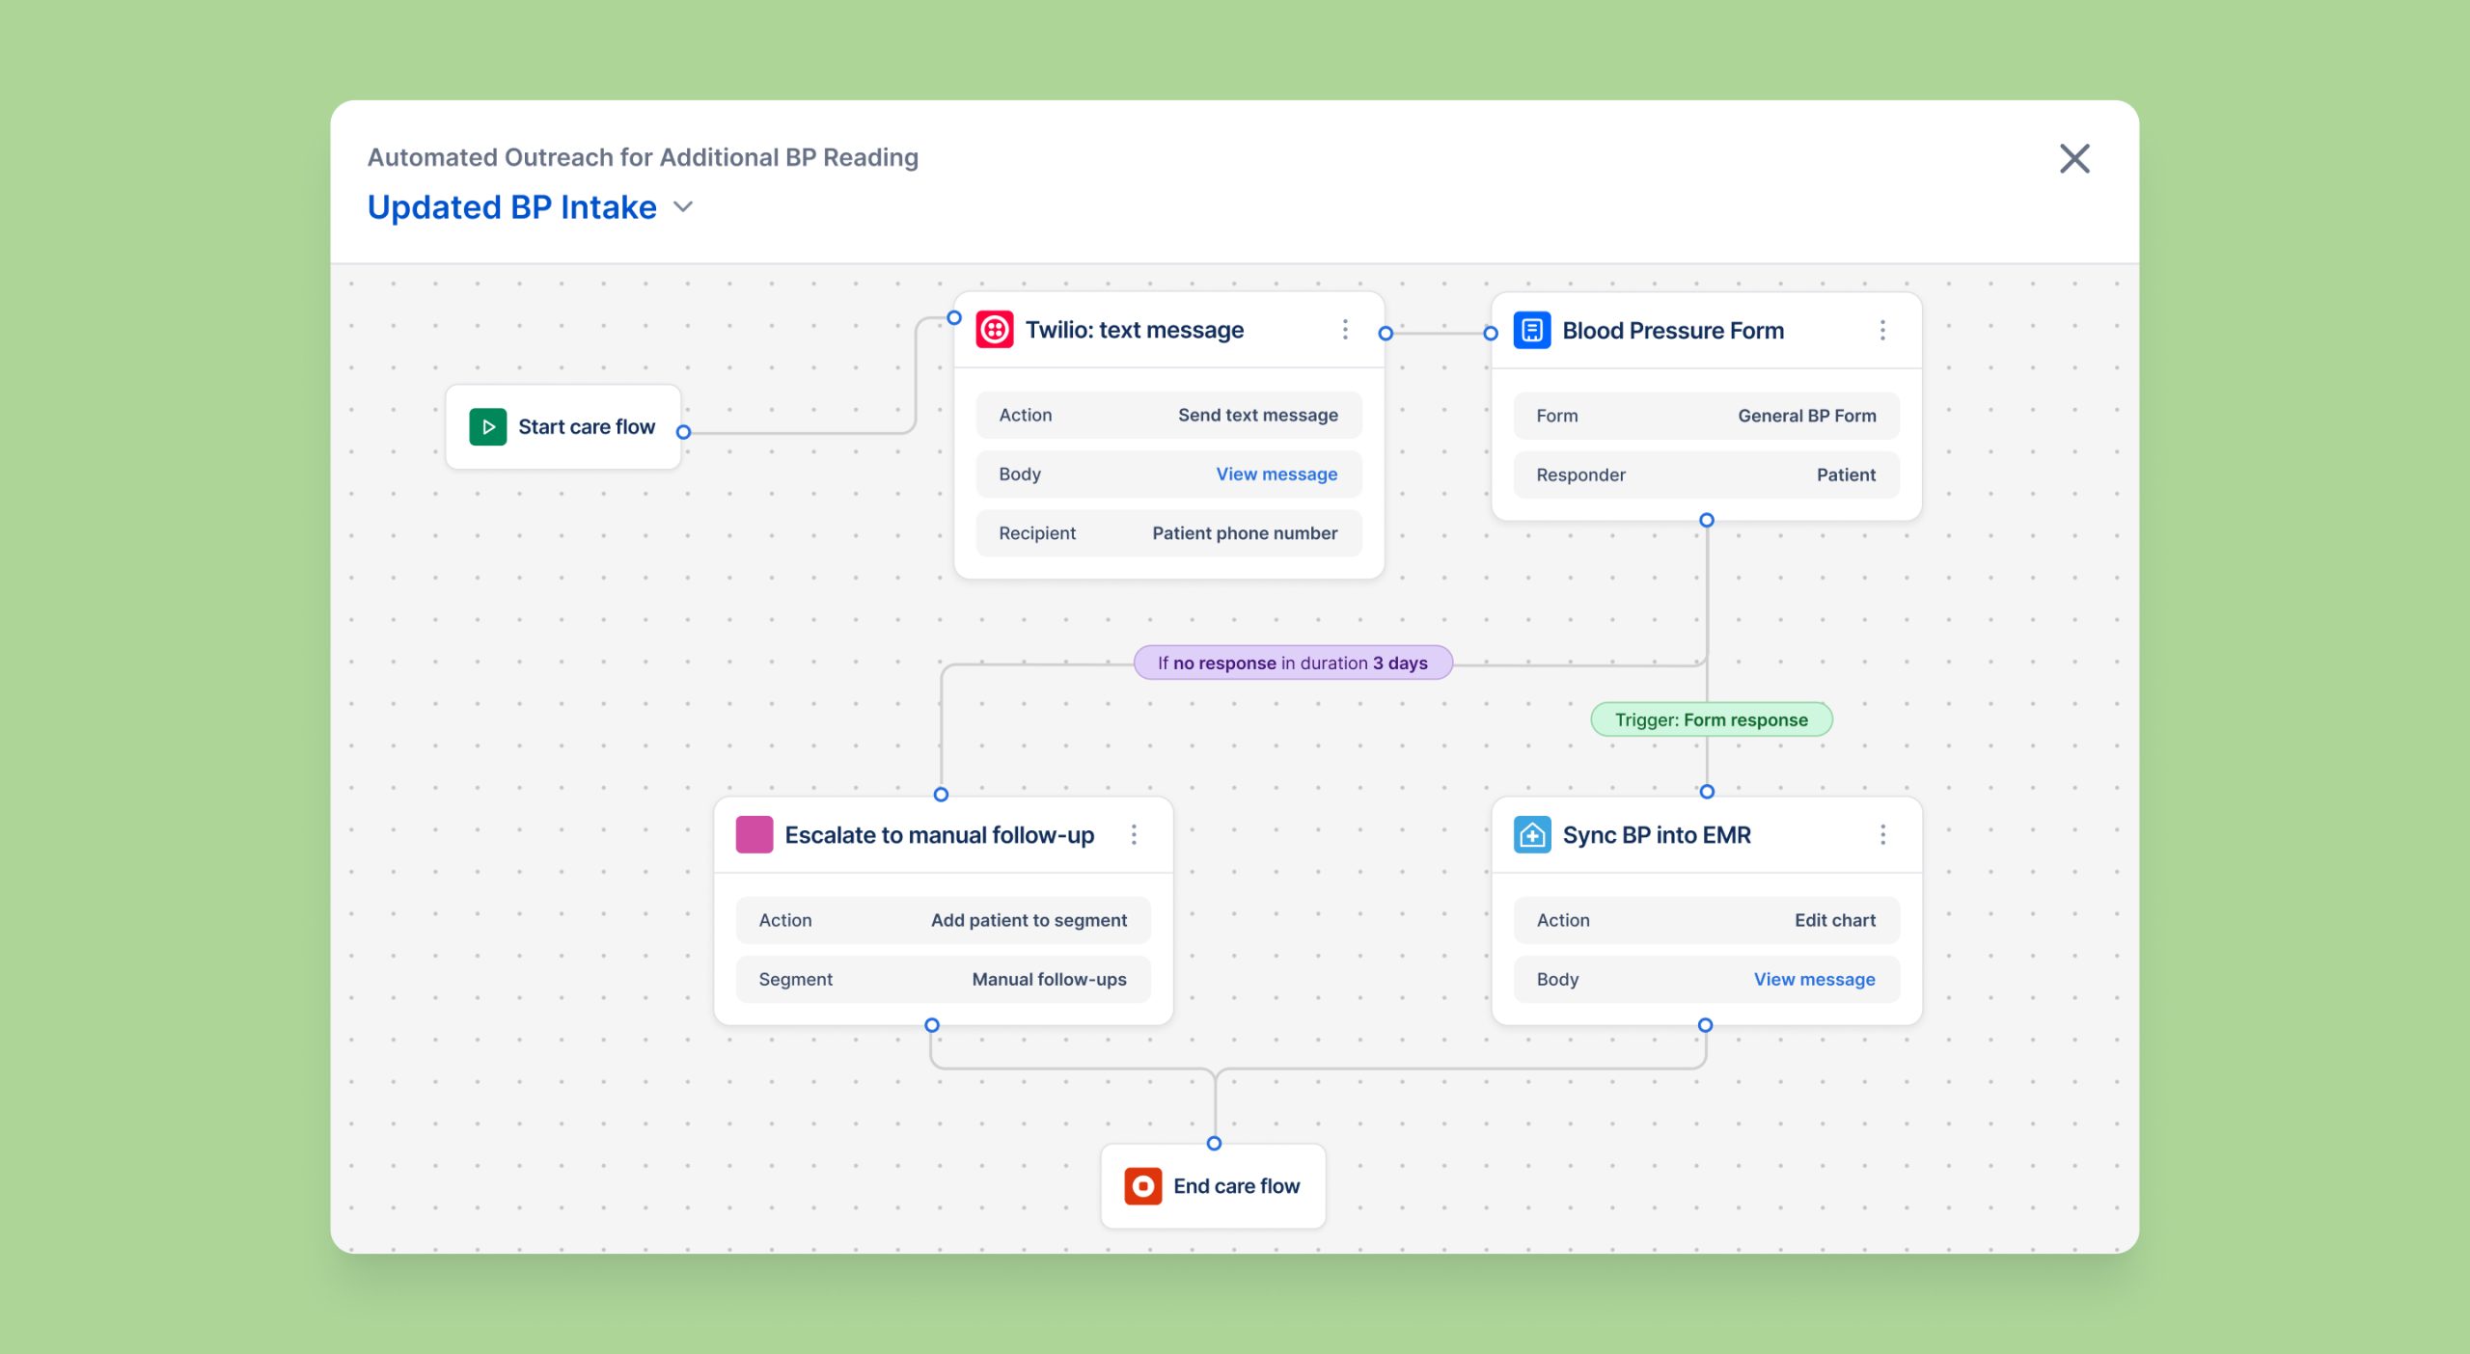Click the Twilio node input connector

953,318
